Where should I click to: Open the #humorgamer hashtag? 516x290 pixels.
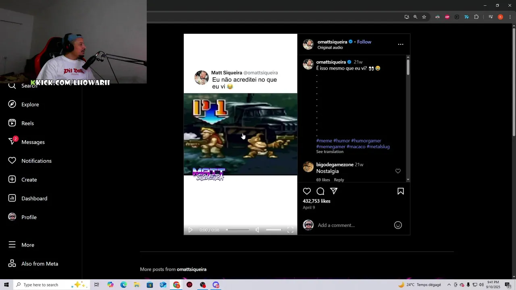tap(366, 141)
